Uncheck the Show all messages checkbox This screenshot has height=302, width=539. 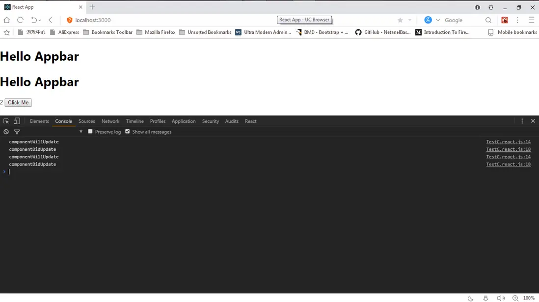(128, 131)
